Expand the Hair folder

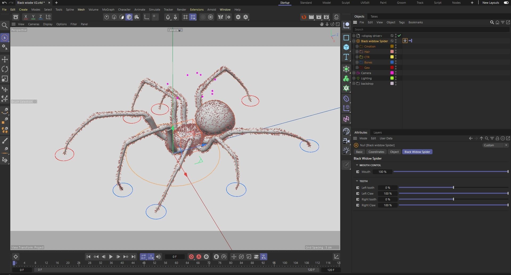357,52
